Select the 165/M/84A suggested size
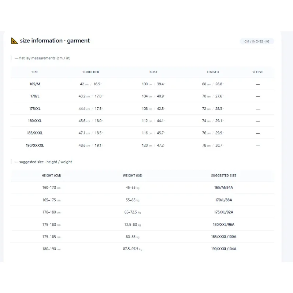Image resolution: width=293 pixels, height=293 pixels. point(224,188)
